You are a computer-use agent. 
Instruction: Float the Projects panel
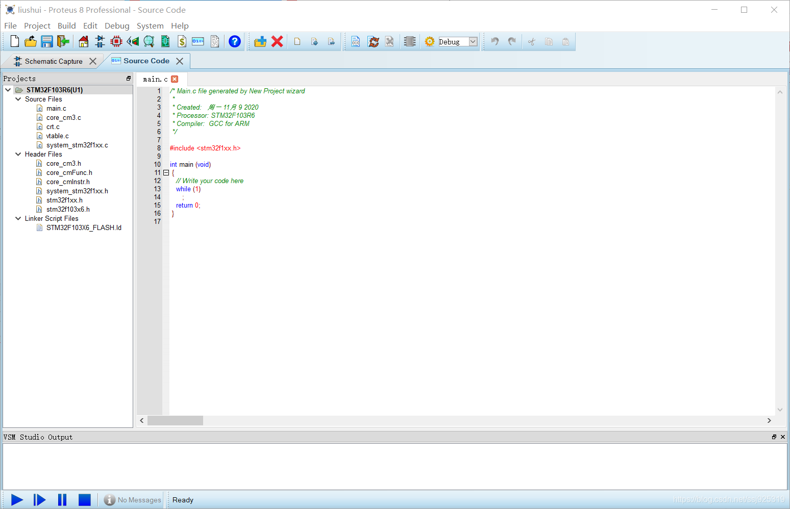[129, 79]
